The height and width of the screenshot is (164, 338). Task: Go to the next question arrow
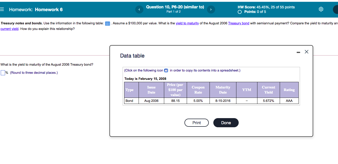pyautogui.click(x=211, y=9)
